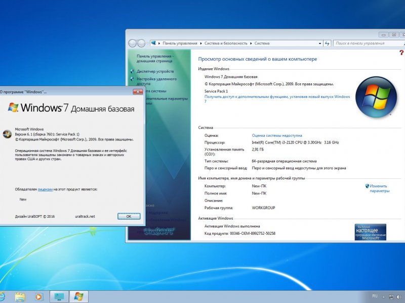Show hidden tray icons arrow
405x303 pixels.
pos(384,297)
